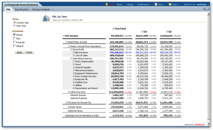213x130 pixels.
Task: Expand the Net Revenue row
Action: click(73, 53)
